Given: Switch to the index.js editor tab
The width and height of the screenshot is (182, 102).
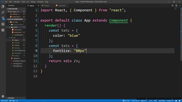Looking at the screenshot, I should coord(46,6).
